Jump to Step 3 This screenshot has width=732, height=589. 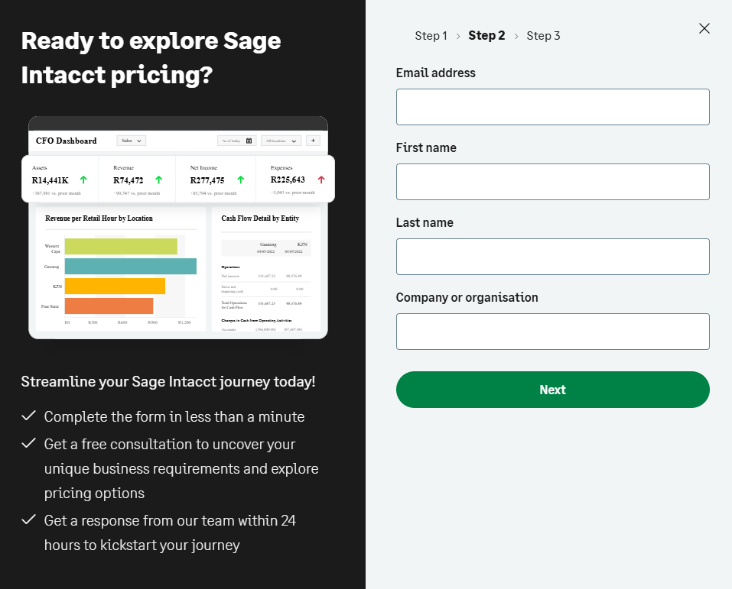click(x=543, y=36)
